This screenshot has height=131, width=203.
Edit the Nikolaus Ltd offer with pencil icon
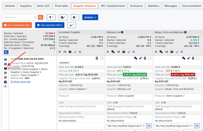pos(140,58)
